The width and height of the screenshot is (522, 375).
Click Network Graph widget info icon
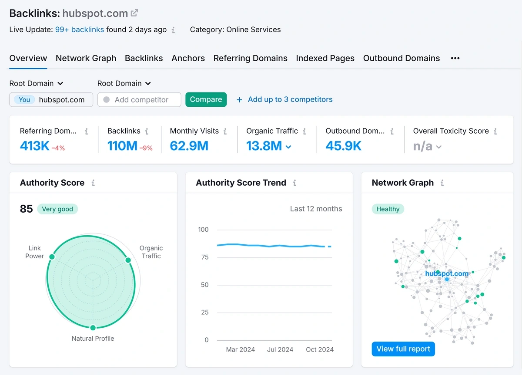click(442, 183)
